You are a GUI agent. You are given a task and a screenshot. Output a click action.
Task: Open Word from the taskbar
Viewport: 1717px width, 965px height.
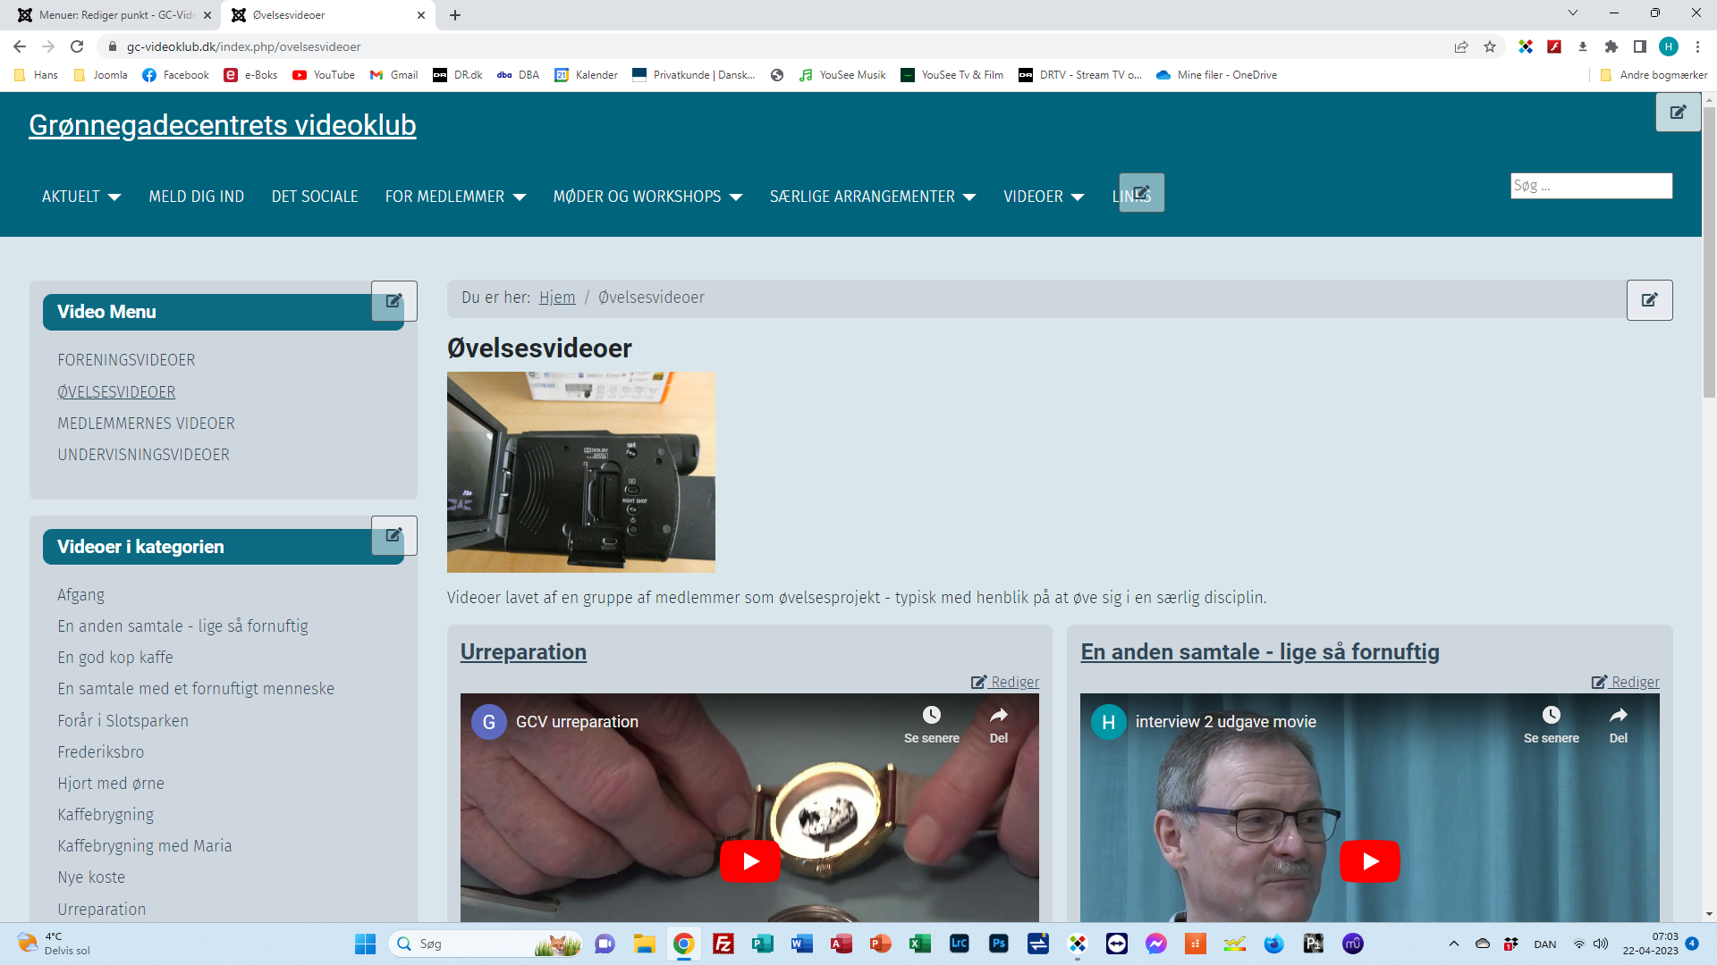pos(802,944)
